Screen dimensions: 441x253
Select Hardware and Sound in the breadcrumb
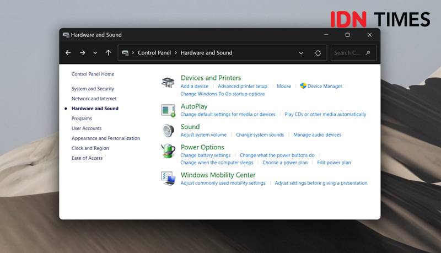point(206,52)
